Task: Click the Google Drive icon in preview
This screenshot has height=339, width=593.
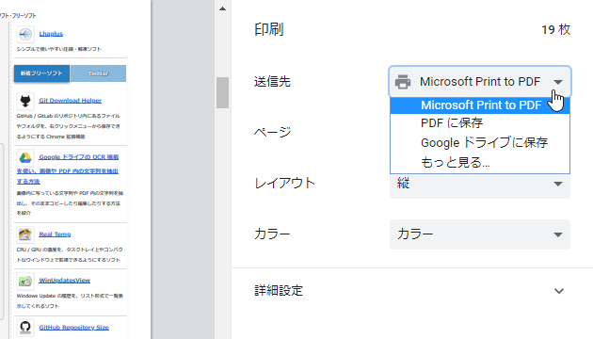Action: click(25, 158)
